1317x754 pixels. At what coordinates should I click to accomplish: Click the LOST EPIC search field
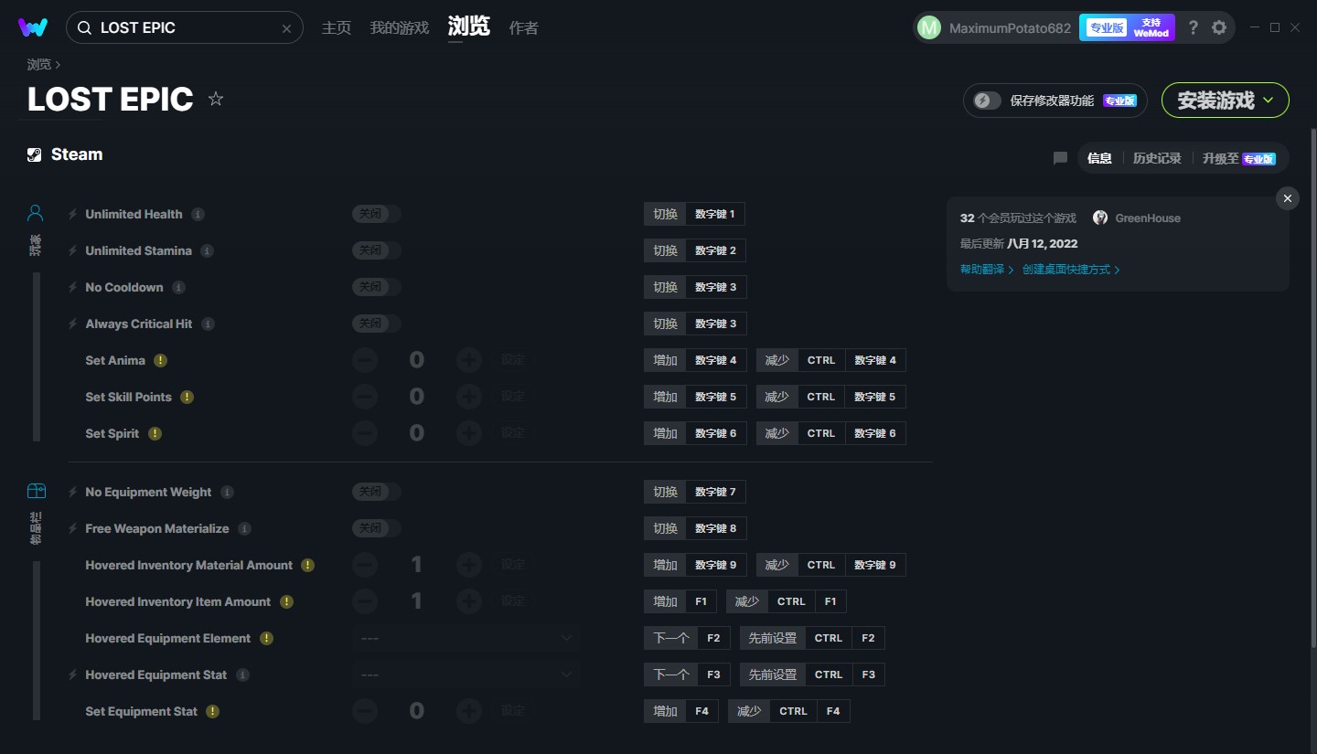pyautogui.click(x=184, y=28)
